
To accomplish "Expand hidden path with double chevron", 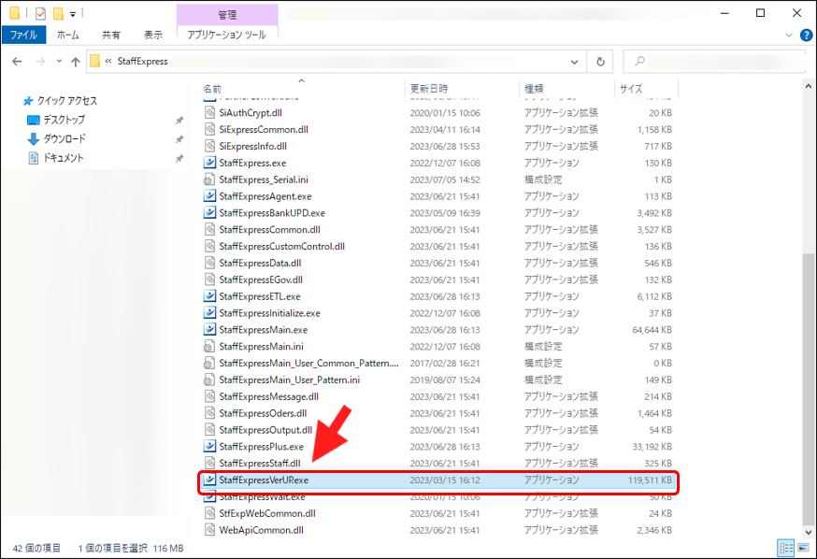I will (x=108, y=61).
